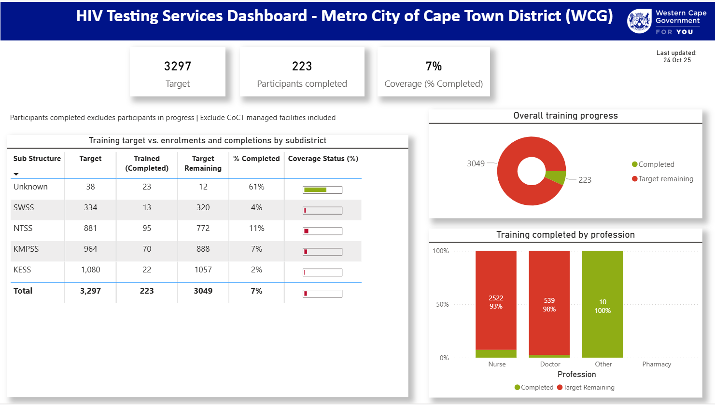
Task: Click red Target remaining legend marker in donut chart
Action: (635, 179)
